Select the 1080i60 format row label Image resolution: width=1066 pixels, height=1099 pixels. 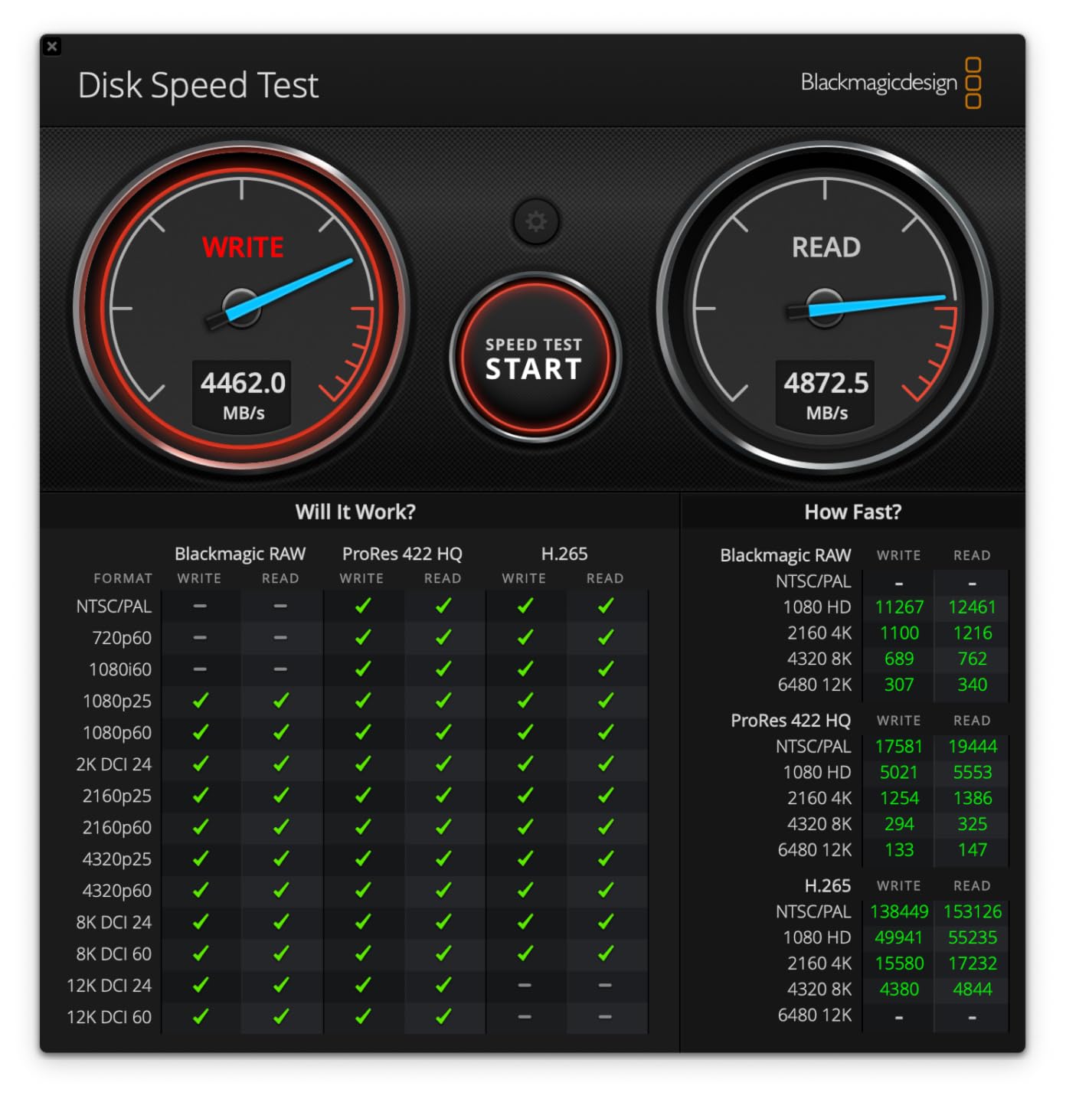(x=120, y=669)
